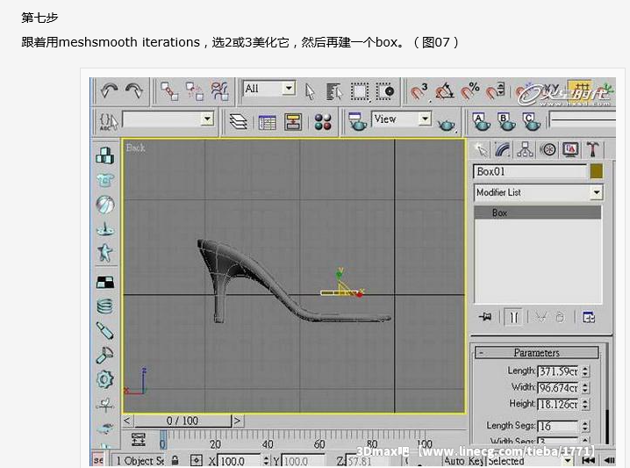Screen dimensions: 630x468
Task: Select the Bind to Space Warp tool
Action: [x=219, y=91]
